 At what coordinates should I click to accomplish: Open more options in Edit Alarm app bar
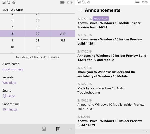(70, 129)
